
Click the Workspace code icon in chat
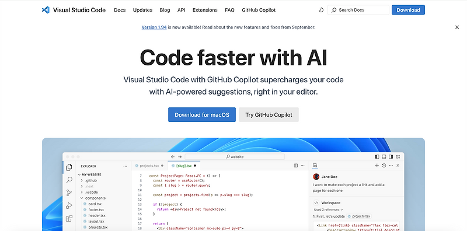316,203
